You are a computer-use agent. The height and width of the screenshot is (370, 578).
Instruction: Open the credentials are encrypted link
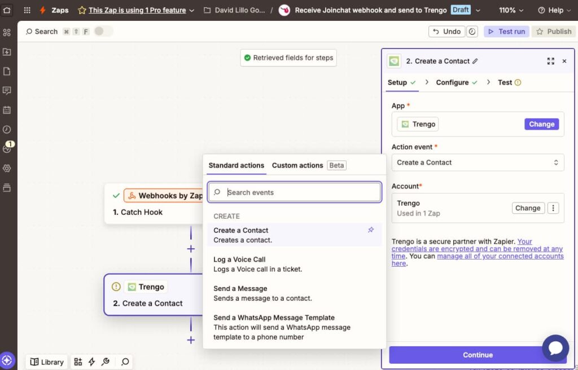tap(477, 249)
